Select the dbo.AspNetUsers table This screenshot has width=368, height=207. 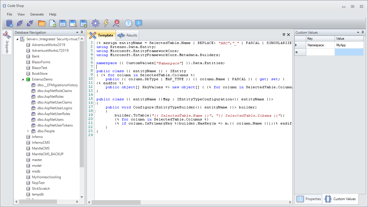click(50, 120)
